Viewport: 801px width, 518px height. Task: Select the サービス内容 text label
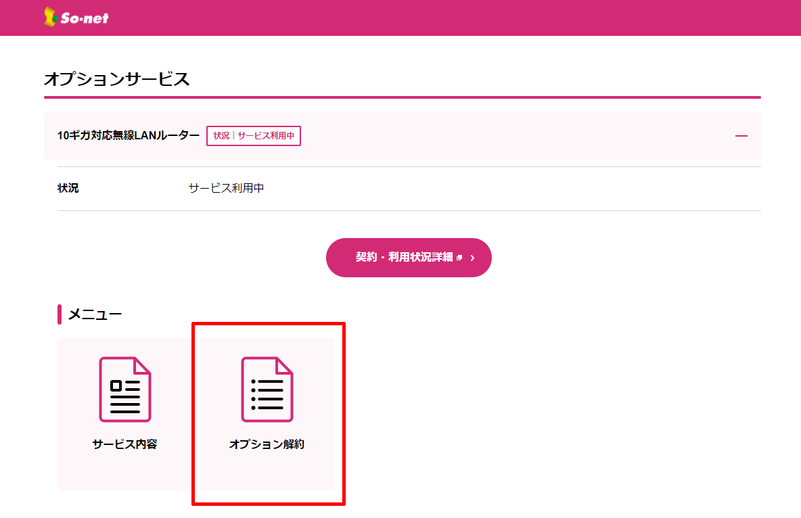(125, 444)
